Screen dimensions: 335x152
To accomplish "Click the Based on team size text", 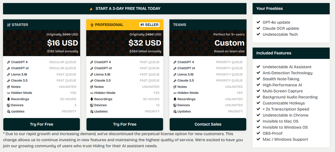I will pos(229,51).
